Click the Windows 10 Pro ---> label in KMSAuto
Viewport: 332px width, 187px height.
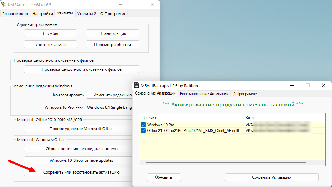tap(64, 107)
